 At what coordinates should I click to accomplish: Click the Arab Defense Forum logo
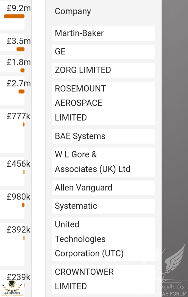[x=12, y=288]
